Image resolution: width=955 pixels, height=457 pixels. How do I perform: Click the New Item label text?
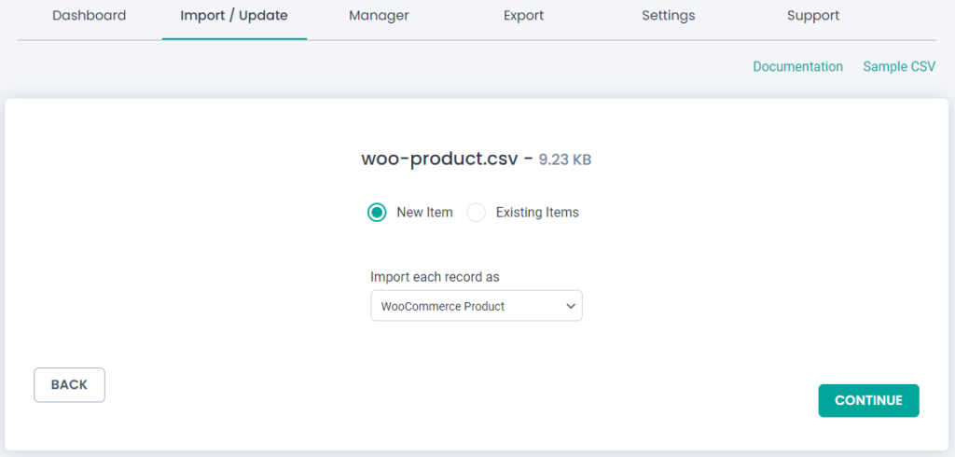point(424,213)
